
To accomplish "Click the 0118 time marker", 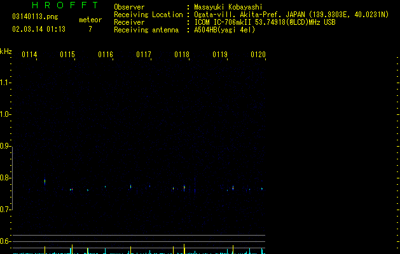I will tap(182, 55).
